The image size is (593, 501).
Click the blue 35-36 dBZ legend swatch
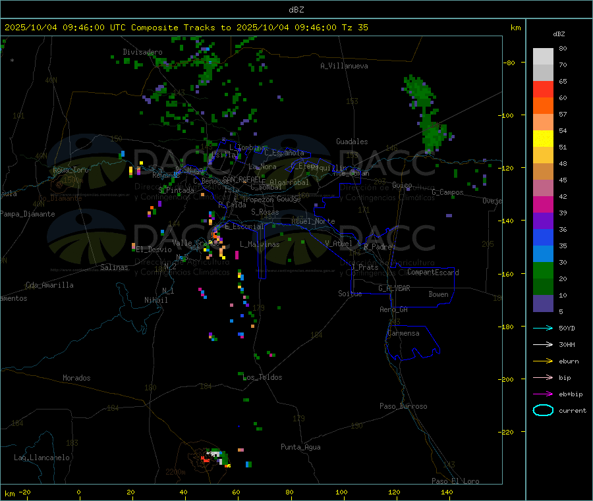pyautogui.click(x=543, y=237)
